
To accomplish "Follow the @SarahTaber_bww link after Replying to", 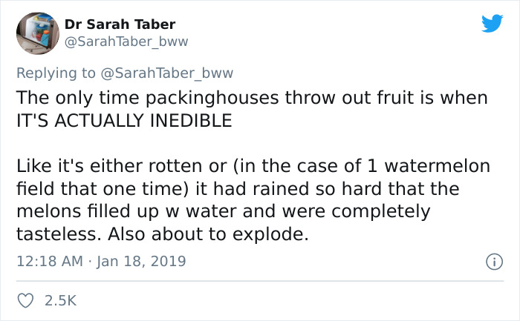I will coord(167,73).
